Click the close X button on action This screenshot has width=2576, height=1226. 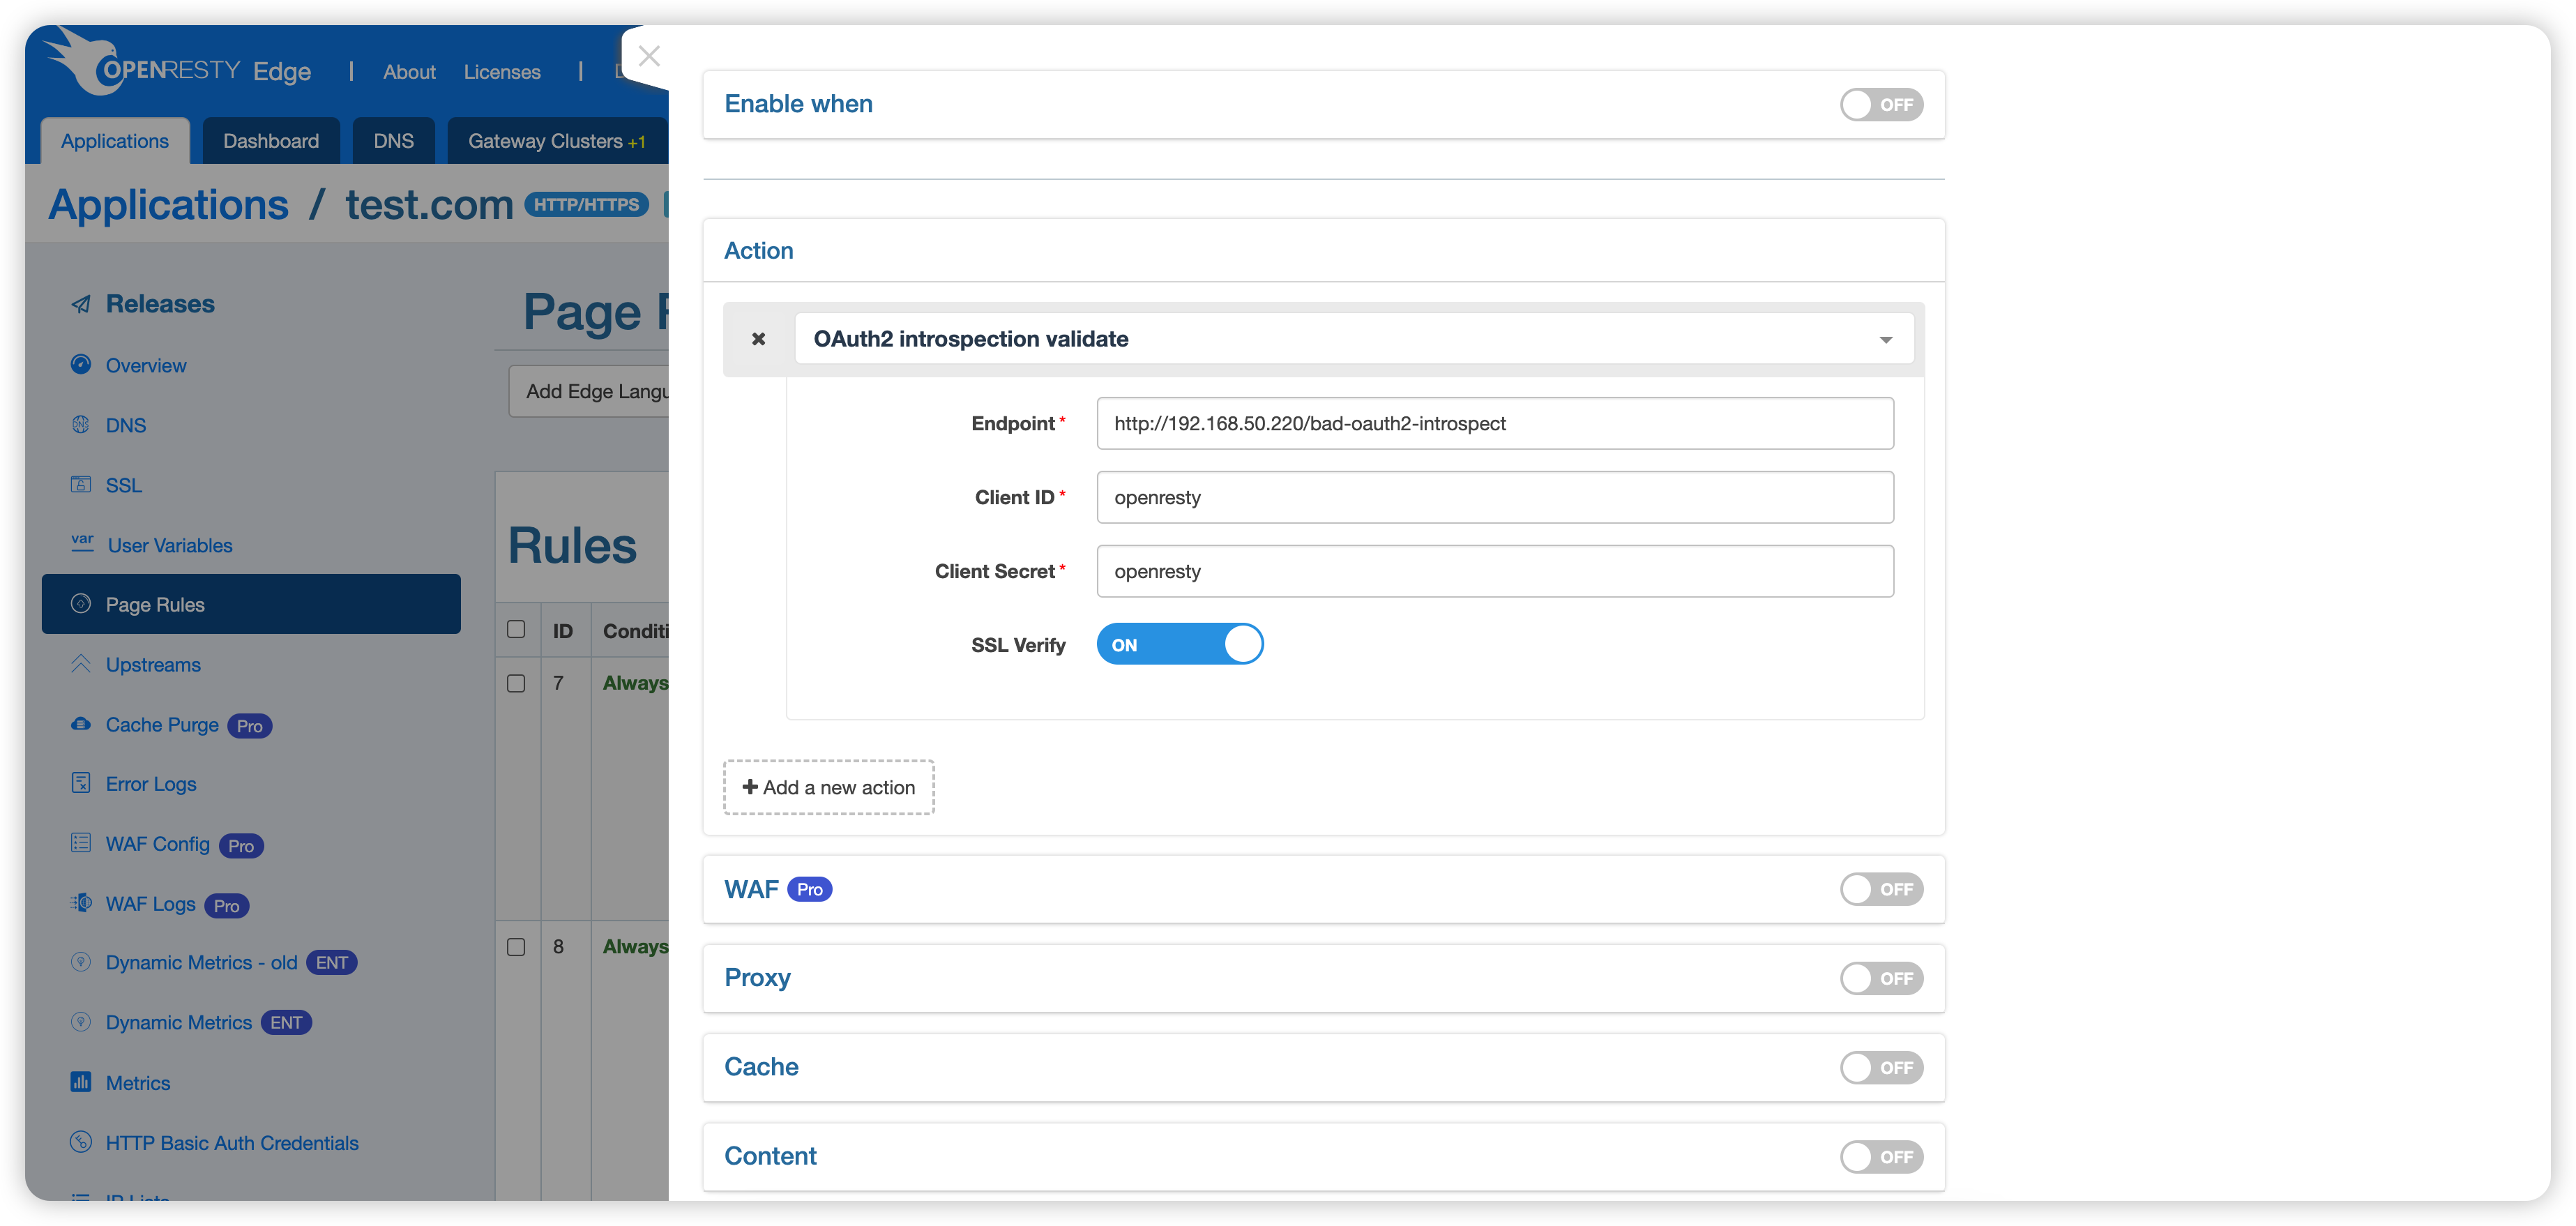[757, 338]
